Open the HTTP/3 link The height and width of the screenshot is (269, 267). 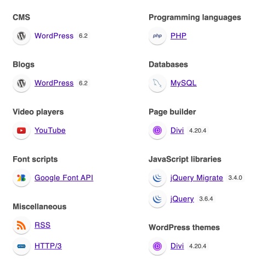pos(48,246)
